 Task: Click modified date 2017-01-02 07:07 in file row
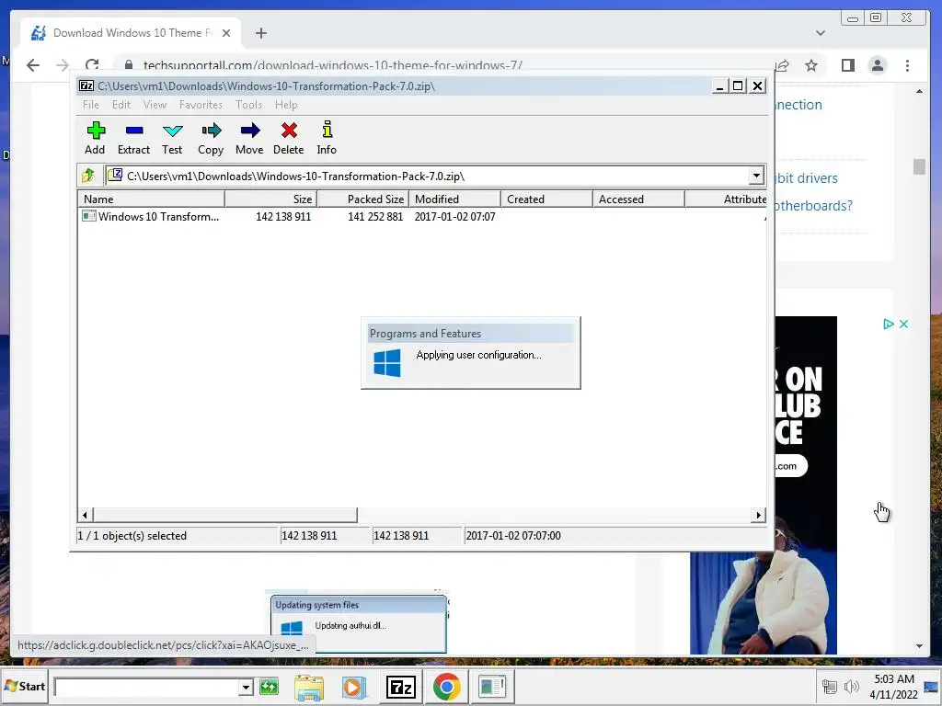[x=454, y=216]
